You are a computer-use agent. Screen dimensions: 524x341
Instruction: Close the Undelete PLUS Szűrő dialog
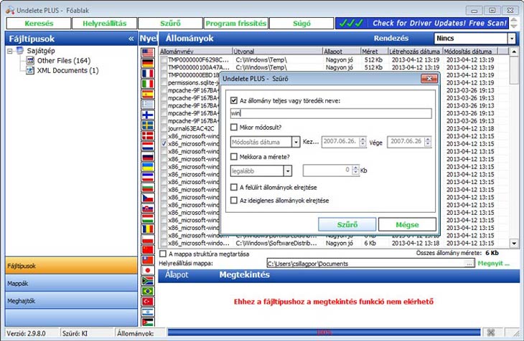click(x=429, y=79)
